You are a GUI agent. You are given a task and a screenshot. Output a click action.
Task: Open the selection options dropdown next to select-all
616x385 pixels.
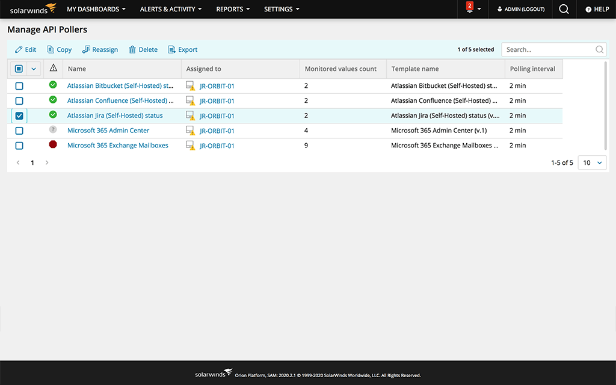(x=33, y=68)
